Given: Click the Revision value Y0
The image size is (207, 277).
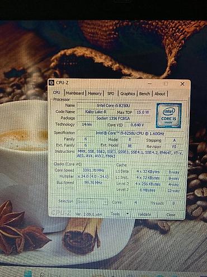Looking at the screenshot, I should click(x=174, y=146).
